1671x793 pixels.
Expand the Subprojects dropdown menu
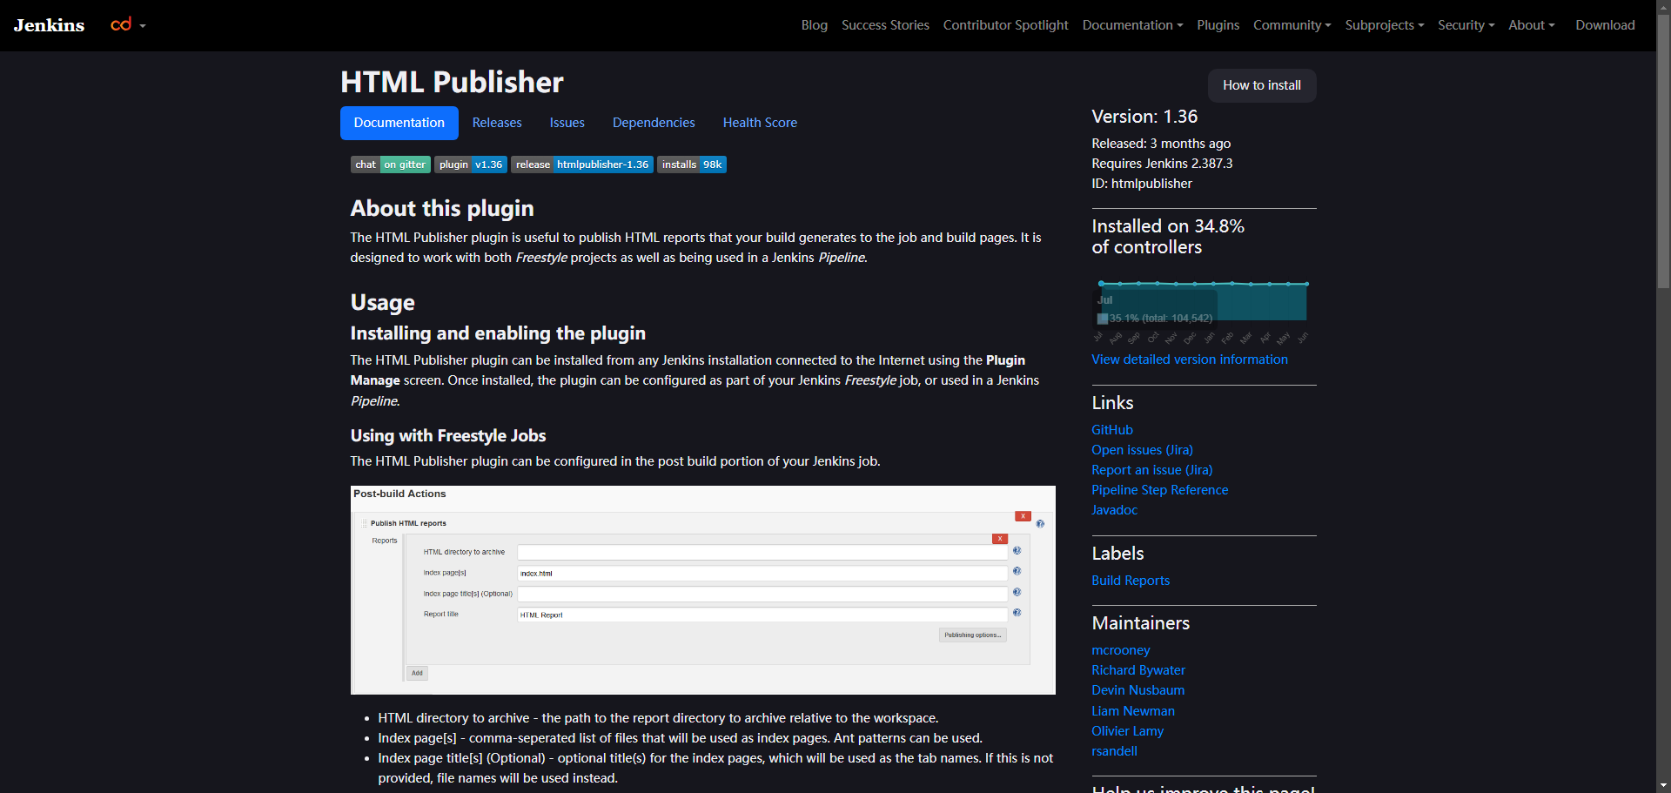(1384, 25)
